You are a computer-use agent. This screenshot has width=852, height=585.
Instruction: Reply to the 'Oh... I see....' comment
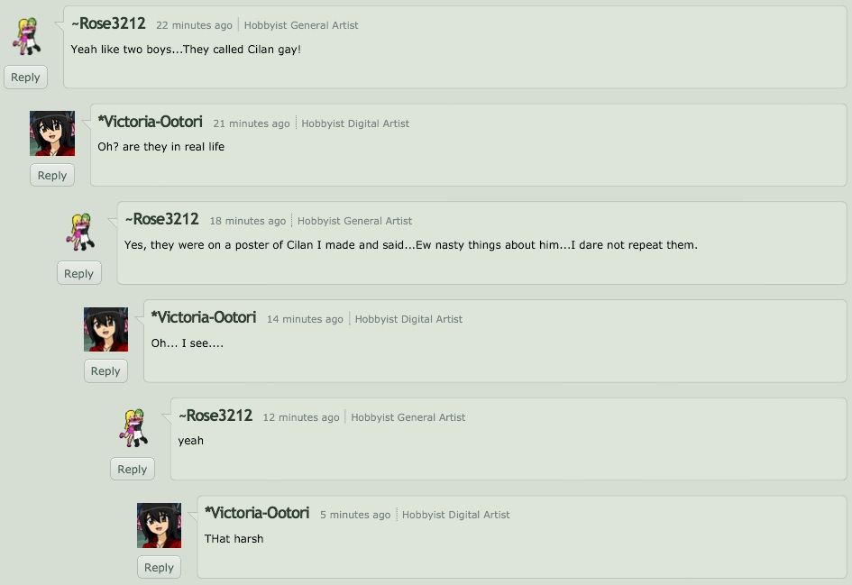(105, 371)
